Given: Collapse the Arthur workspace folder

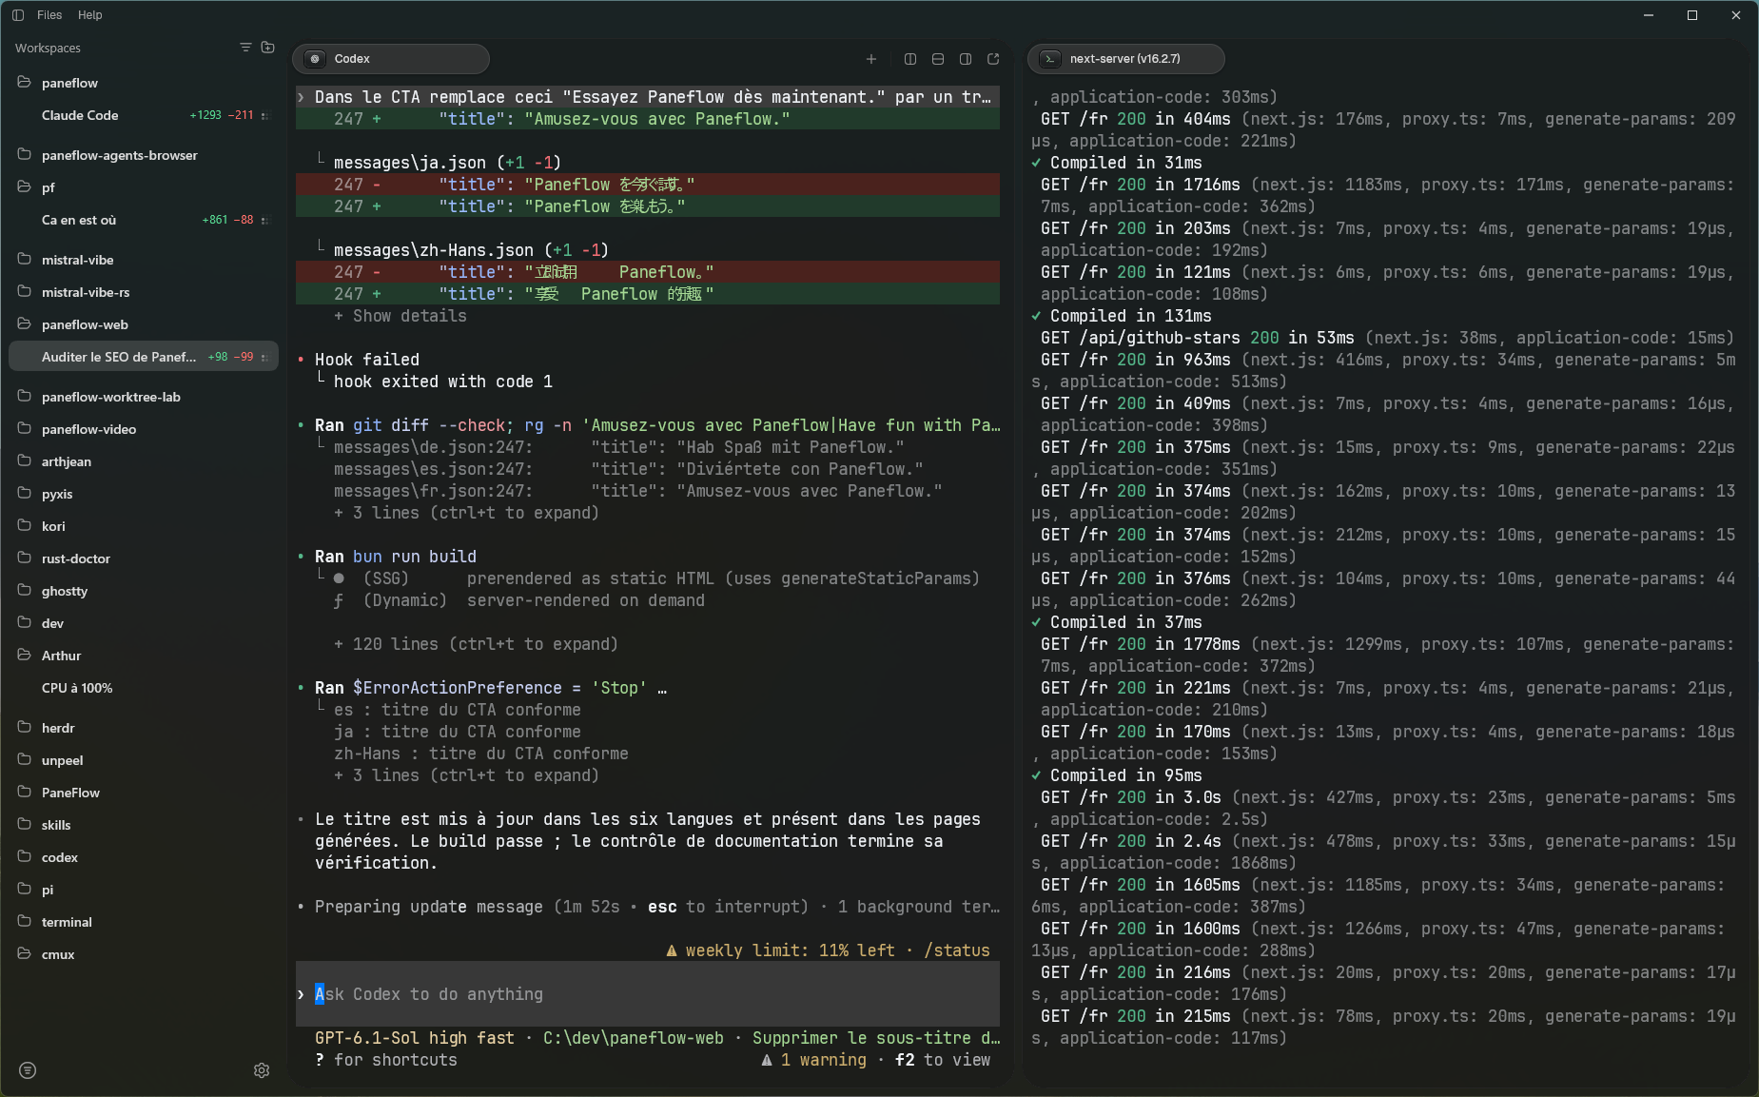Looking at the screenshot, I should point(25,656).
